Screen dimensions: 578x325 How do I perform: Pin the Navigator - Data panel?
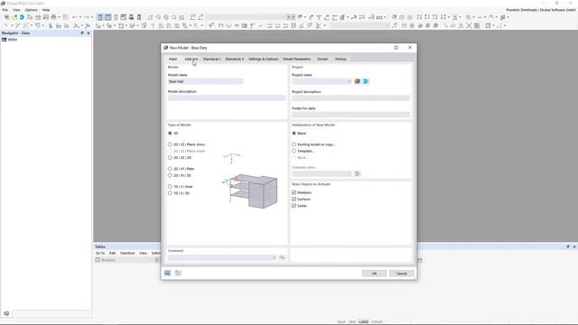82,33
